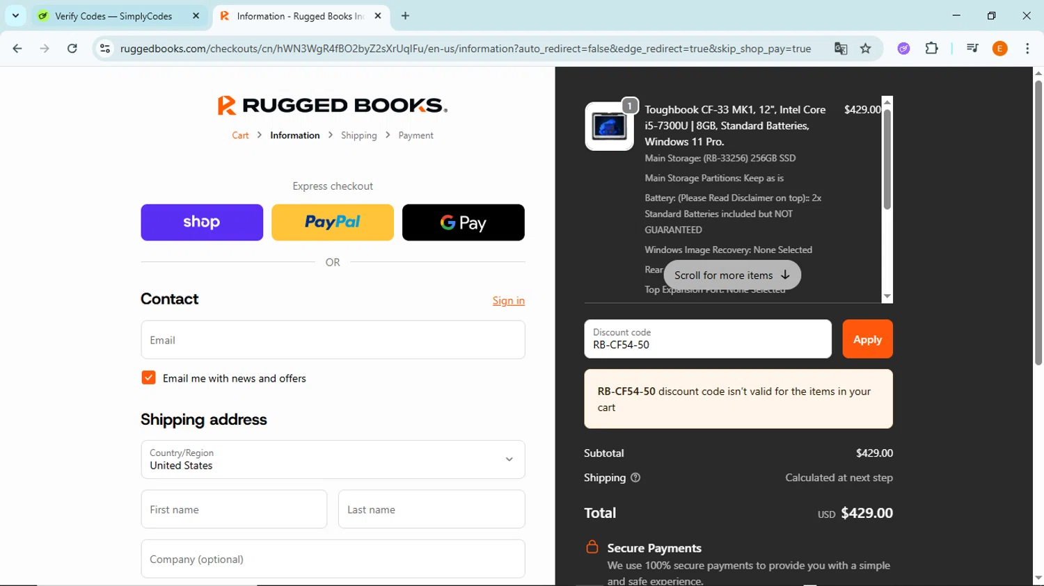Screen dimensions: 1044x586
Task: Click the address bar URL
Action: [x=466, y=49]
